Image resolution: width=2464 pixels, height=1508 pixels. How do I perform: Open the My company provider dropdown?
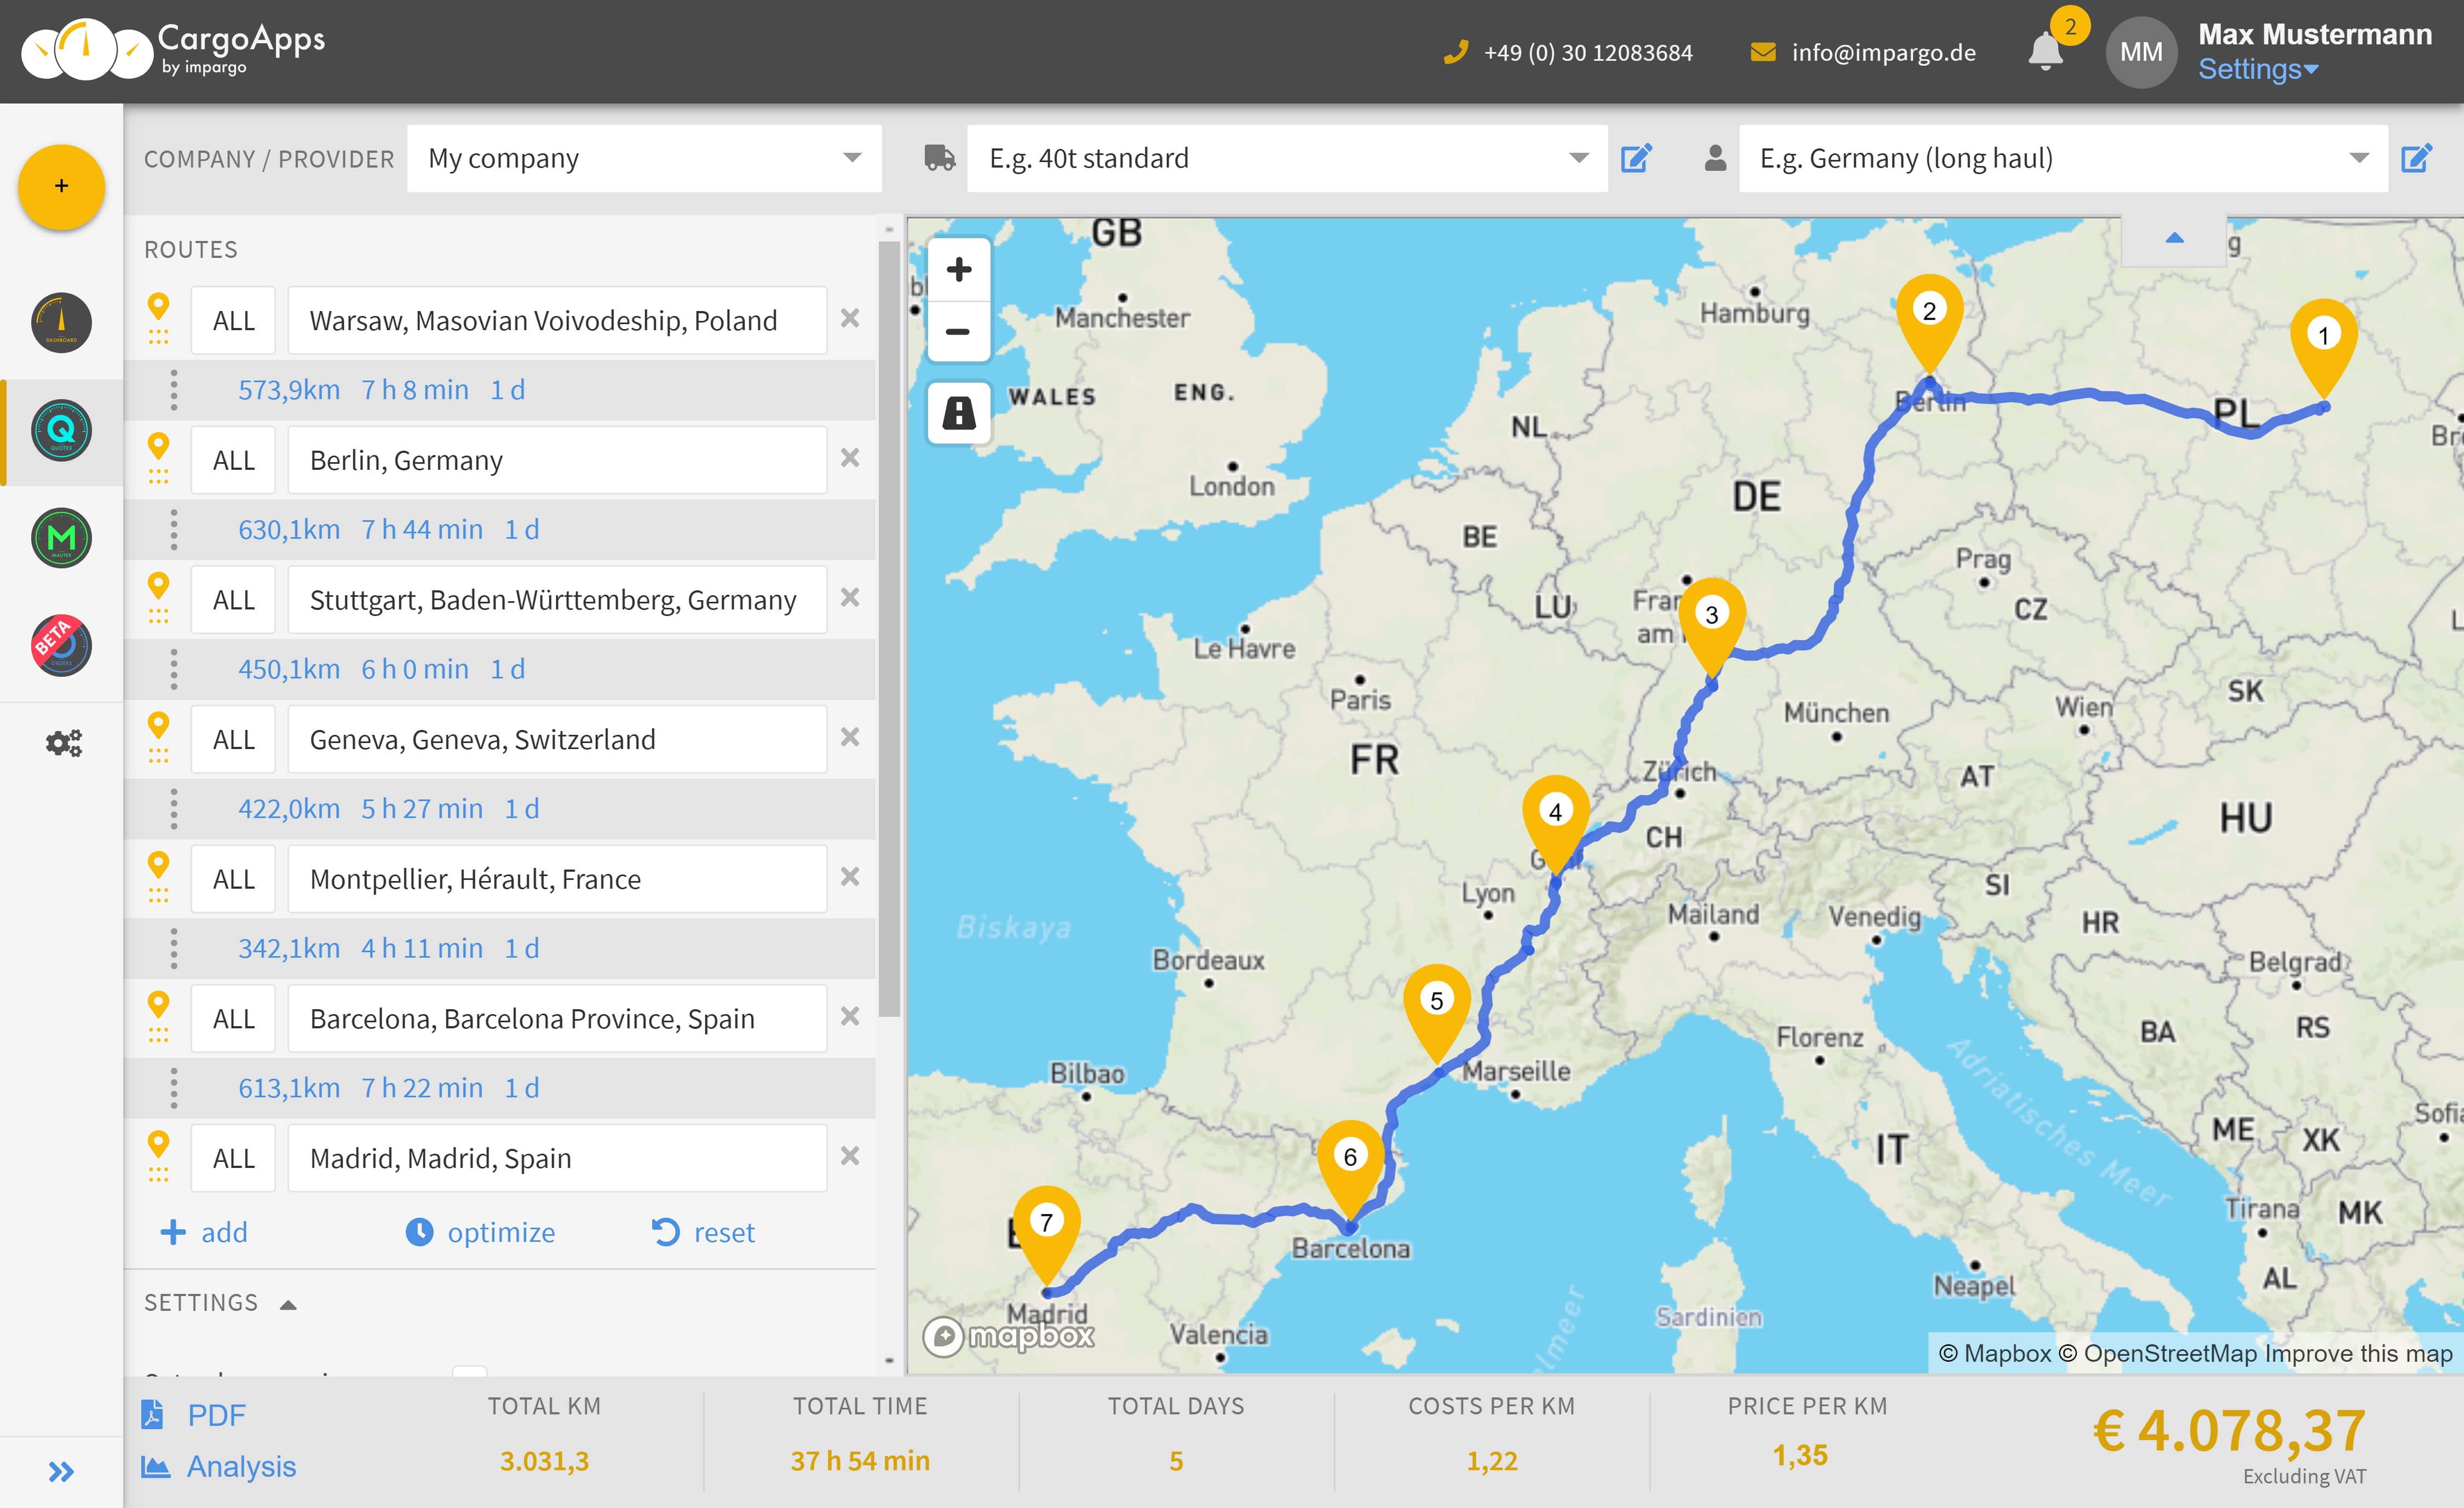[x=644, y=158]
